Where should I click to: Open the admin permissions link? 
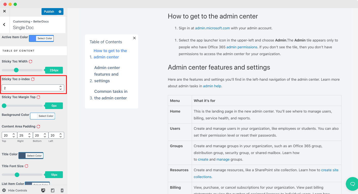[x=242, y=47]
